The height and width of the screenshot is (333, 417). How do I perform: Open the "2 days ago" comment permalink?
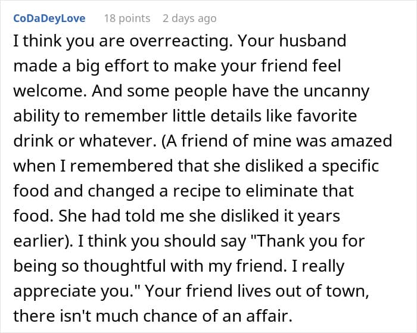189,18
